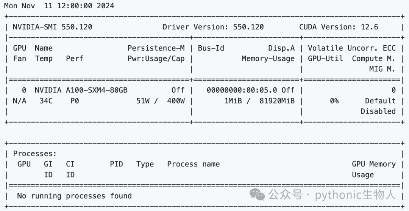Image resolution: width=409 pixels, height=211 pixels.
Task: Click the Driver Version: 550.120 text
Action: 213,27
